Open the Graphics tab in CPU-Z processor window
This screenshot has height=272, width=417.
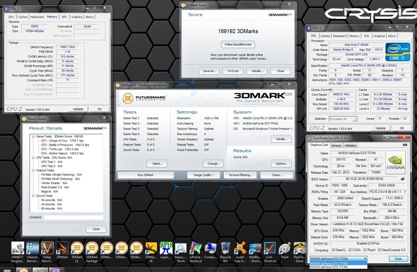coord(379,36)
